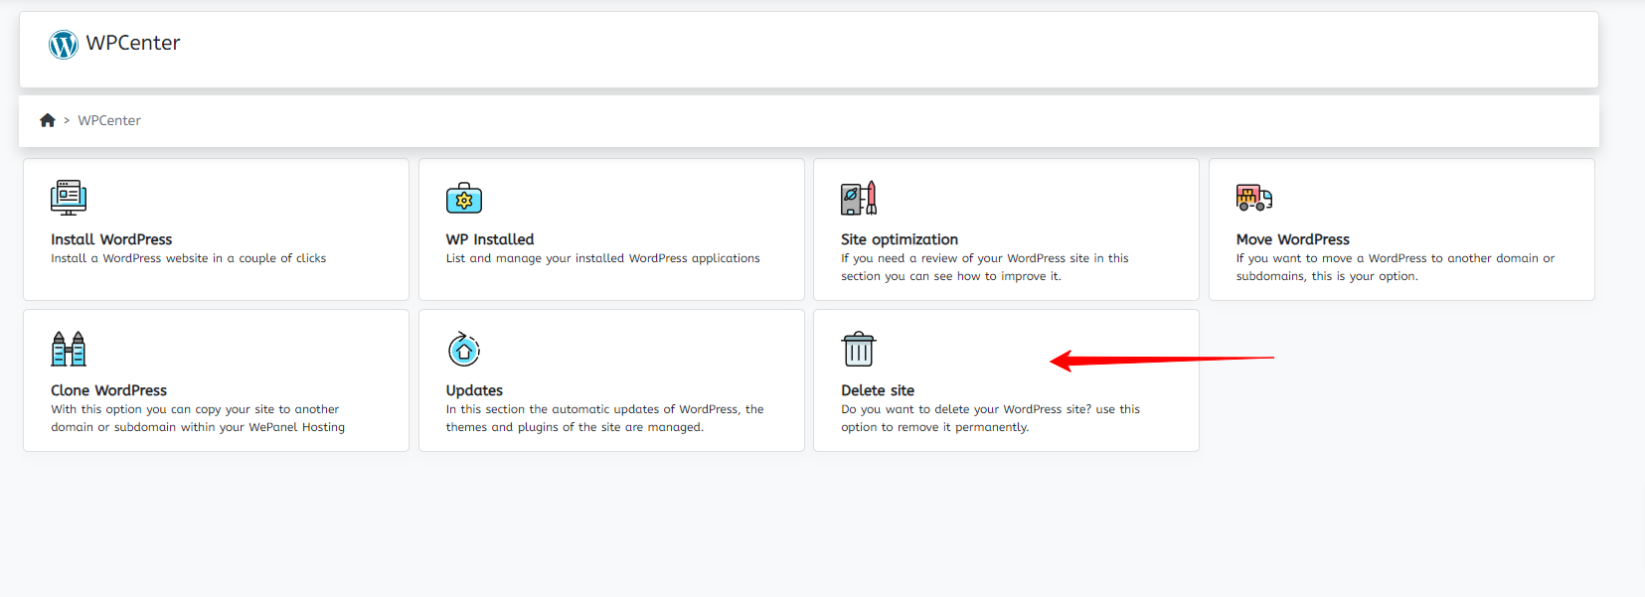Click the description beginning 'Do you want to delete'

[991, 418]
